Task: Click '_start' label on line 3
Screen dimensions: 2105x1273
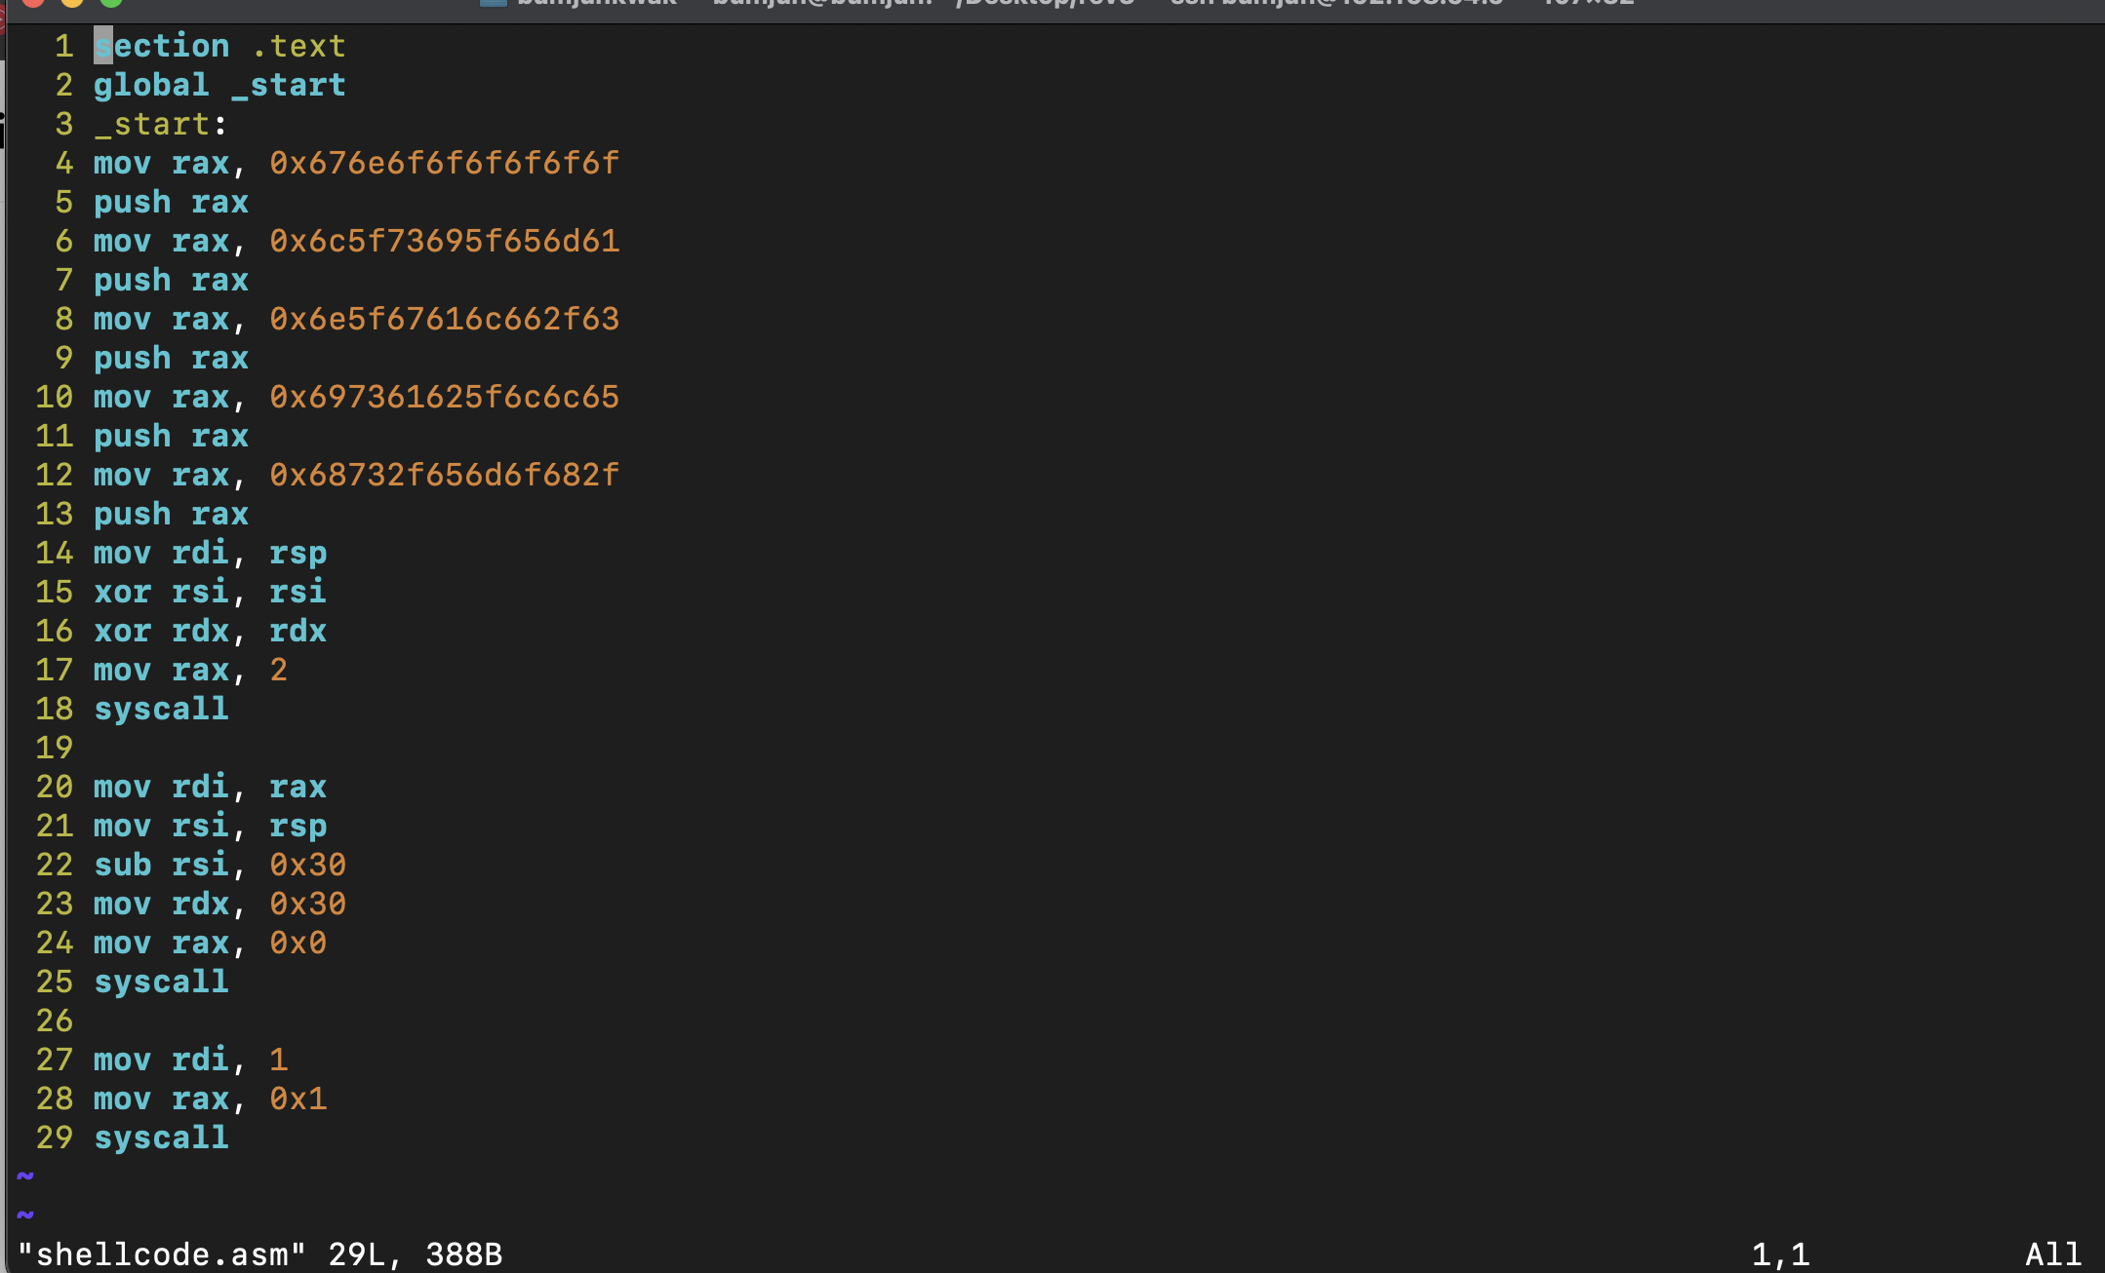Action: coord(152,124)
